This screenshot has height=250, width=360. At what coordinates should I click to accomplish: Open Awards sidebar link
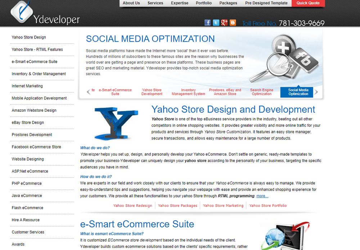[18, 244]
